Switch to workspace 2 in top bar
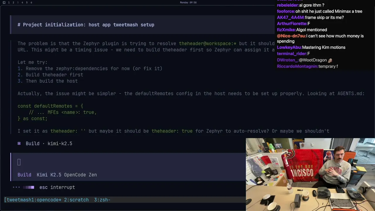The image size is (375, 211). pos(13,2)
